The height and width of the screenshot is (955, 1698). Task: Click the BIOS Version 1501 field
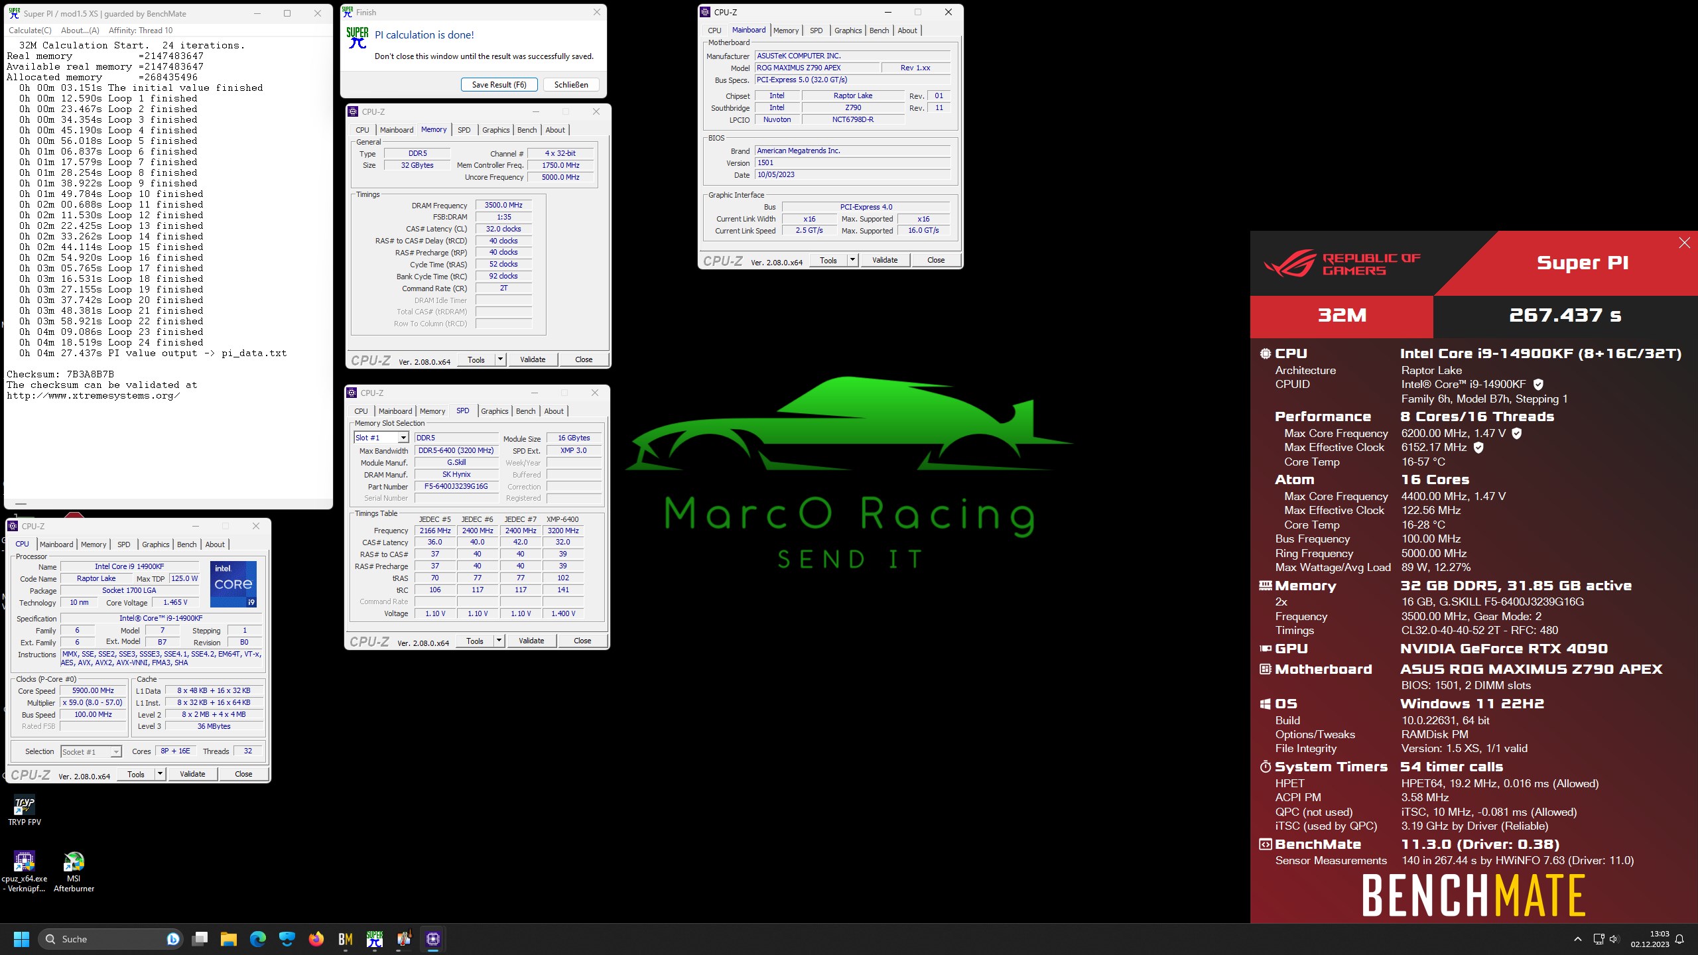[852, 163]
